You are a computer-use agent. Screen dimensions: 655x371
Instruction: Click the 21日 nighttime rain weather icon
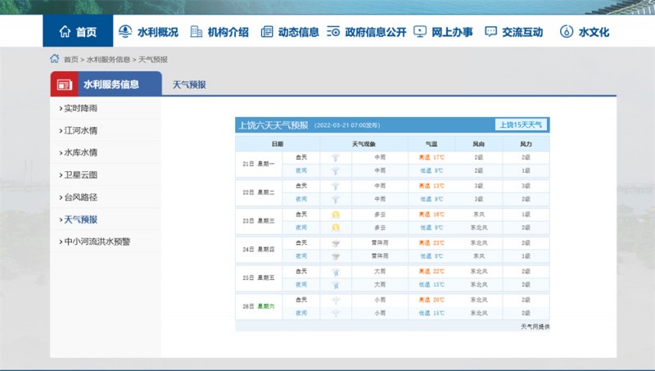pyautogui.click(x=336, y=170)
